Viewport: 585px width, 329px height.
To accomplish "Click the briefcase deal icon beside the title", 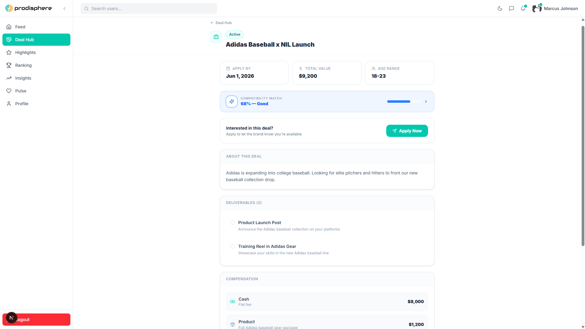I will [x=216, y=37].
